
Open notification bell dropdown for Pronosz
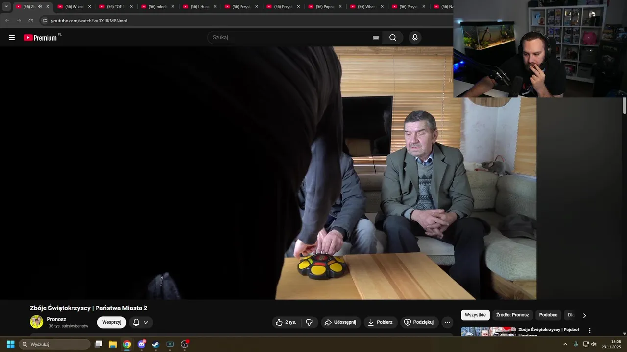(x=141, y=322)
